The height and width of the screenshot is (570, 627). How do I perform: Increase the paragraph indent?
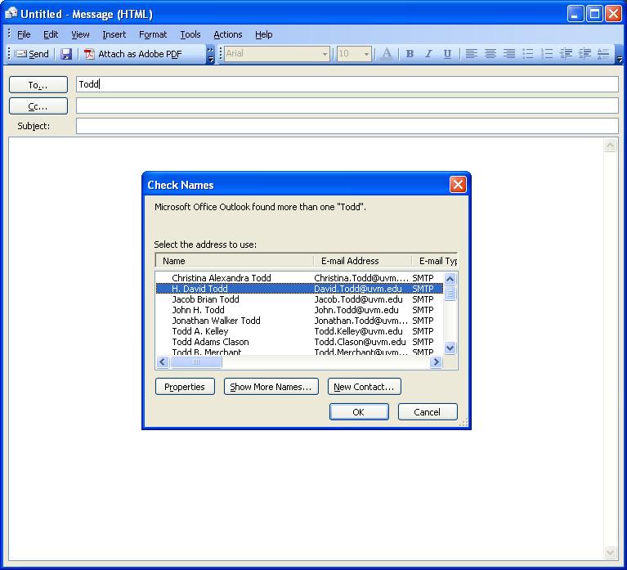[584, 54]
